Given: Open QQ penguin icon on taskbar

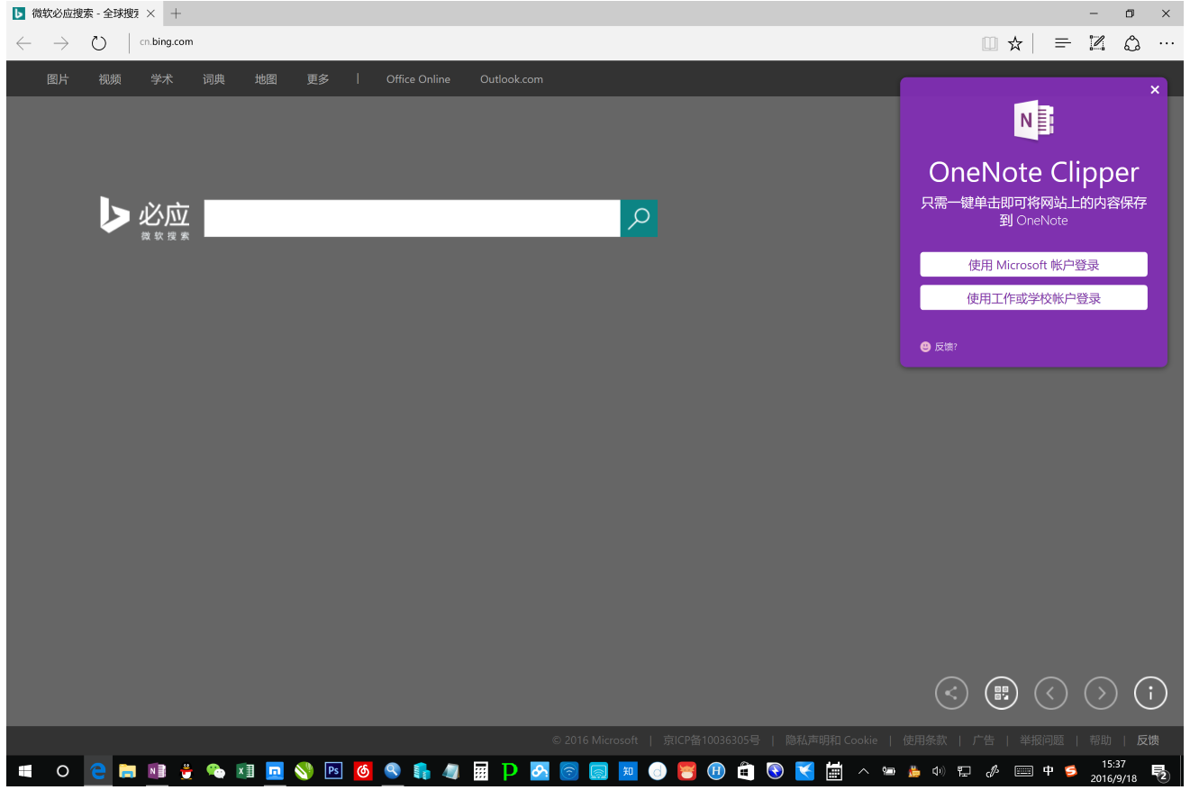Looking at the screenshot, I should 186,771.
